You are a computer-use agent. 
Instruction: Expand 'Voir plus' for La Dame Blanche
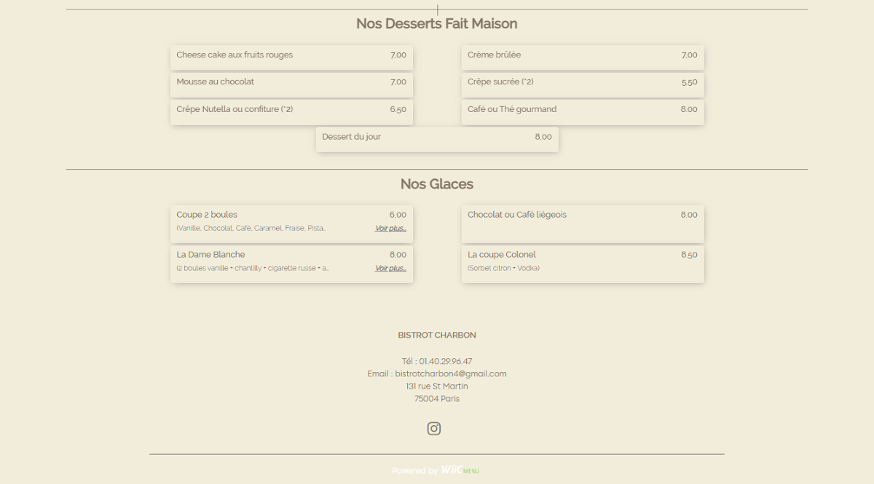click(x=390, y=269)
